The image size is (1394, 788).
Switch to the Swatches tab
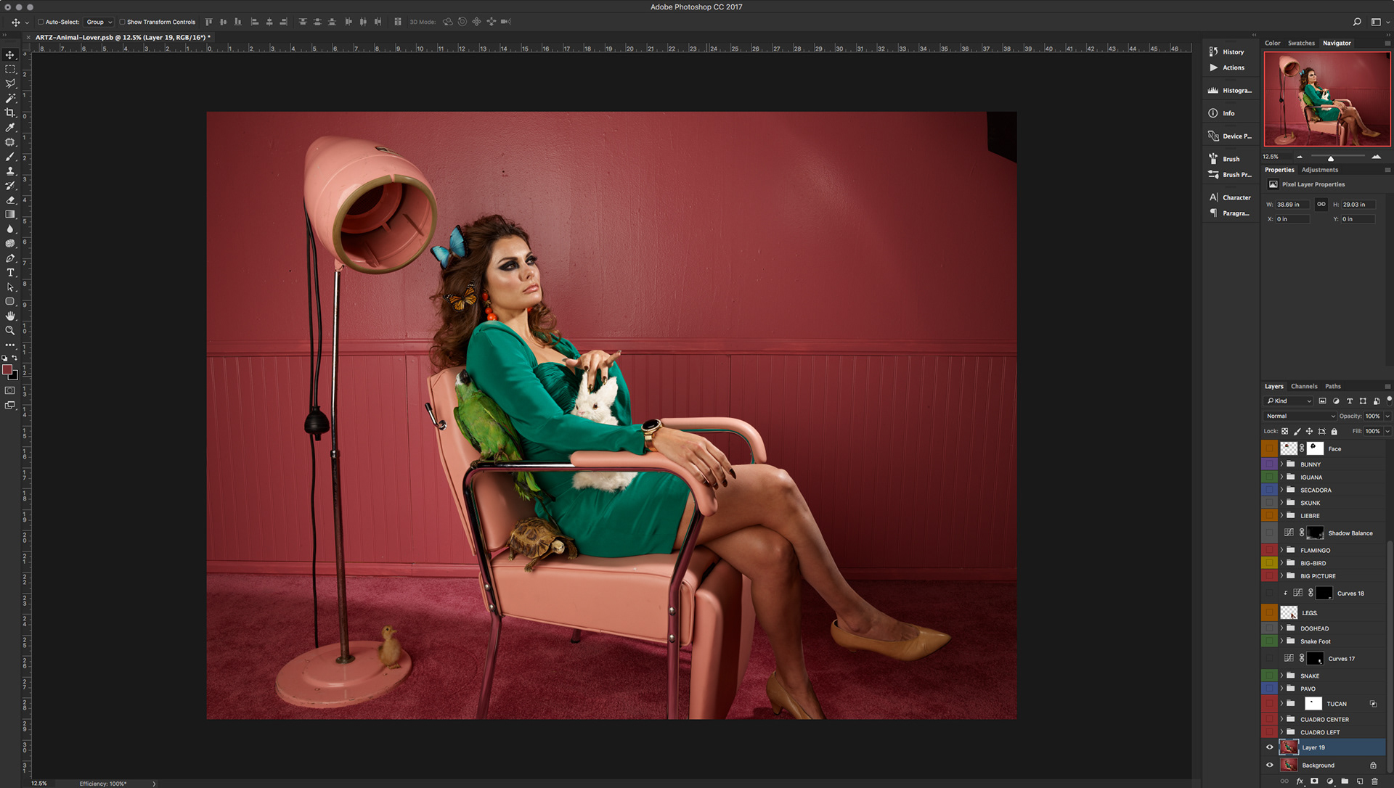click(1301, 43)
